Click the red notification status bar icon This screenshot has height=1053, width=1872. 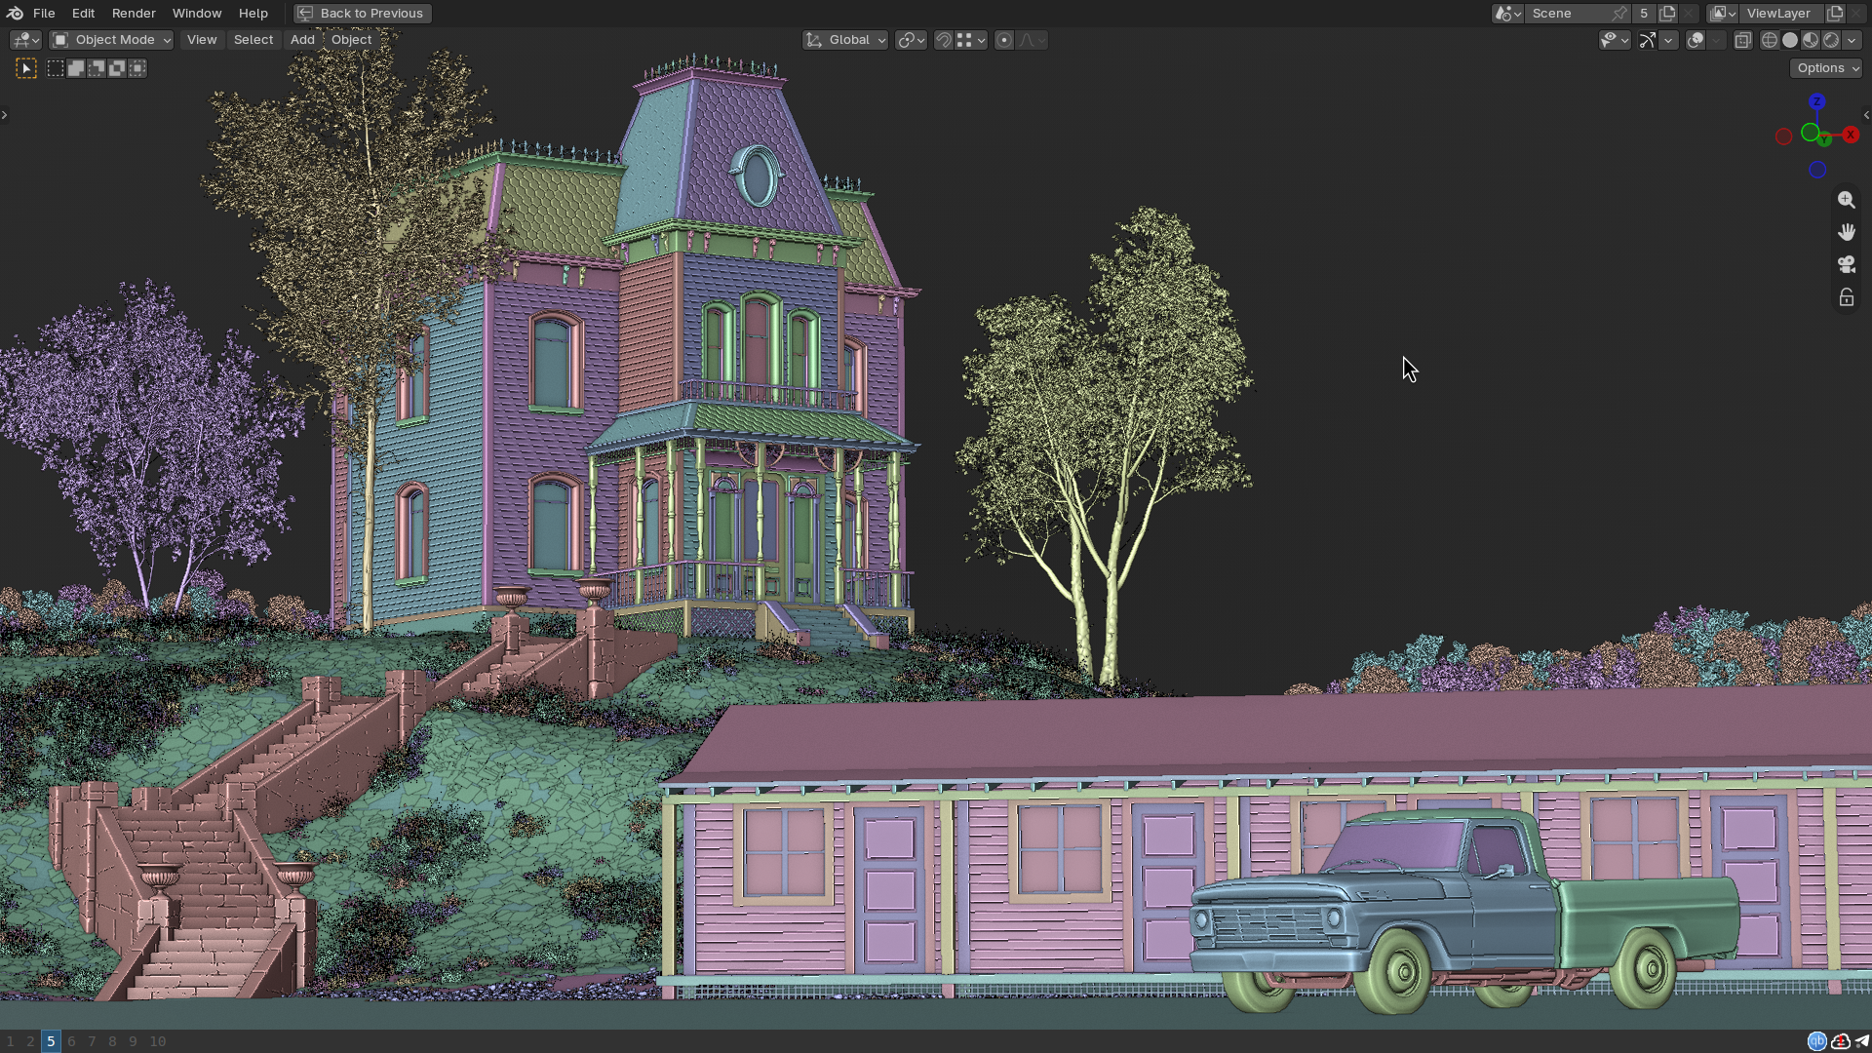pyautogui.click(x=1841, y=1041)
